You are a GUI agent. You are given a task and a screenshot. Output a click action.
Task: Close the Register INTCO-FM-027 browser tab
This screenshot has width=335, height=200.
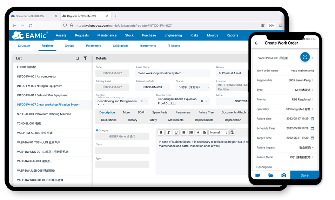pyautogui.click(x=107, y=16)
